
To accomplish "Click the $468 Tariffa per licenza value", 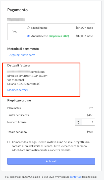I will 90,115.
